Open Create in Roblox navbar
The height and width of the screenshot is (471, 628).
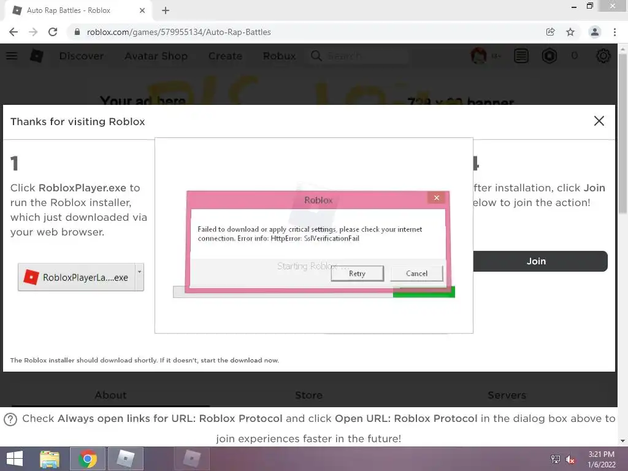(x=225, y=56)
